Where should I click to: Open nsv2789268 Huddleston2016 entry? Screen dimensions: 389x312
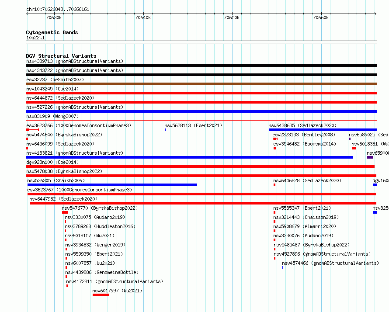pos(100,226)
